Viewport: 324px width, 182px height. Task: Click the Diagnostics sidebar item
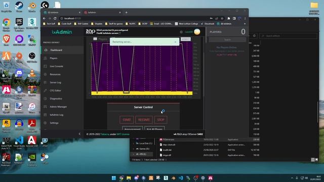coord(62,99)
